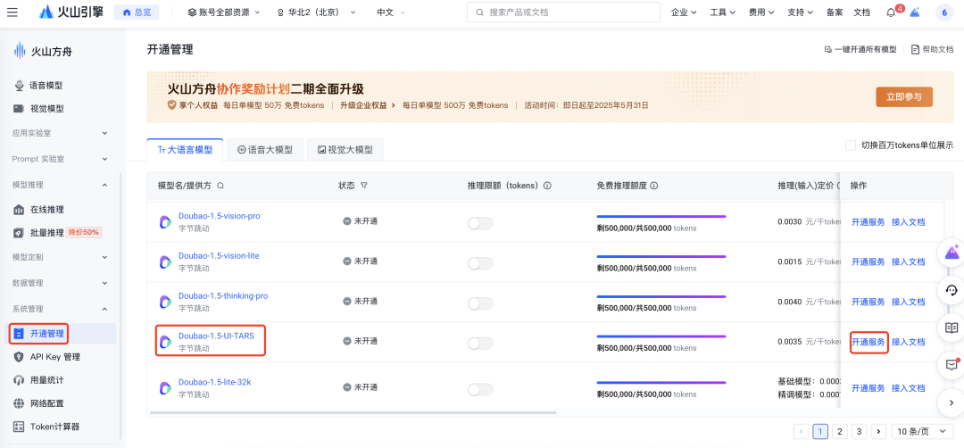Open the hamburger menu icon
This screenshot has width=964, height=448.
[x=12, y=12]
